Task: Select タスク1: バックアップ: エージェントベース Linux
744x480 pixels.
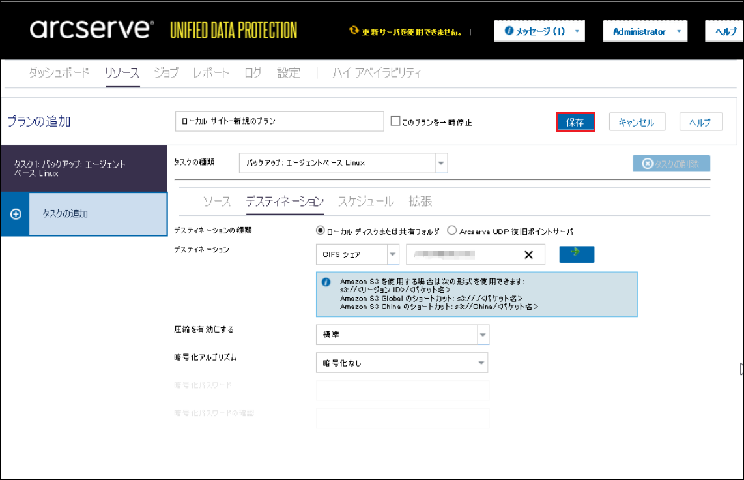Action: (84, 168)
